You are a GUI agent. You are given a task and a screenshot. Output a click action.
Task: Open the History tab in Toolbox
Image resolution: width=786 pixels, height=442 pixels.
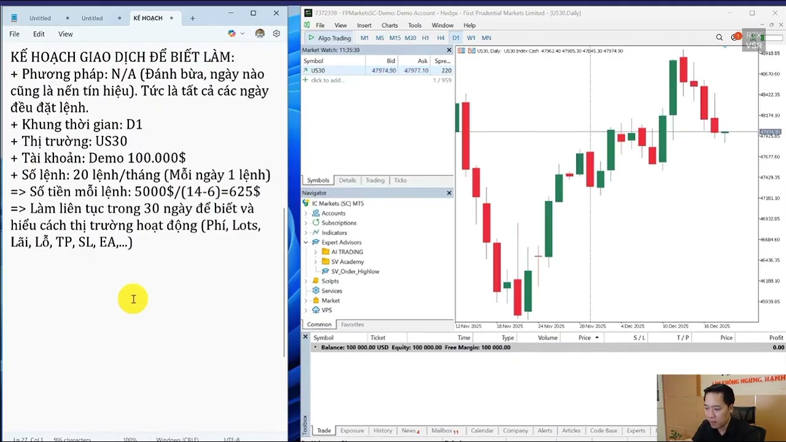tap(383, 431)
